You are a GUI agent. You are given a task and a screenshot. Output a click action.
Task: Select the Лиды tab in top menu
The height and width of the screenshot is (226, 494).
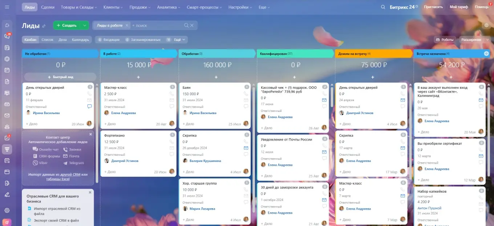tap(29, 7)
